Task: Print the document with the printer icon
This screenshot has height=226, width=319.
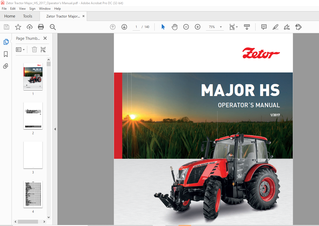Action: tap(41, 27)
